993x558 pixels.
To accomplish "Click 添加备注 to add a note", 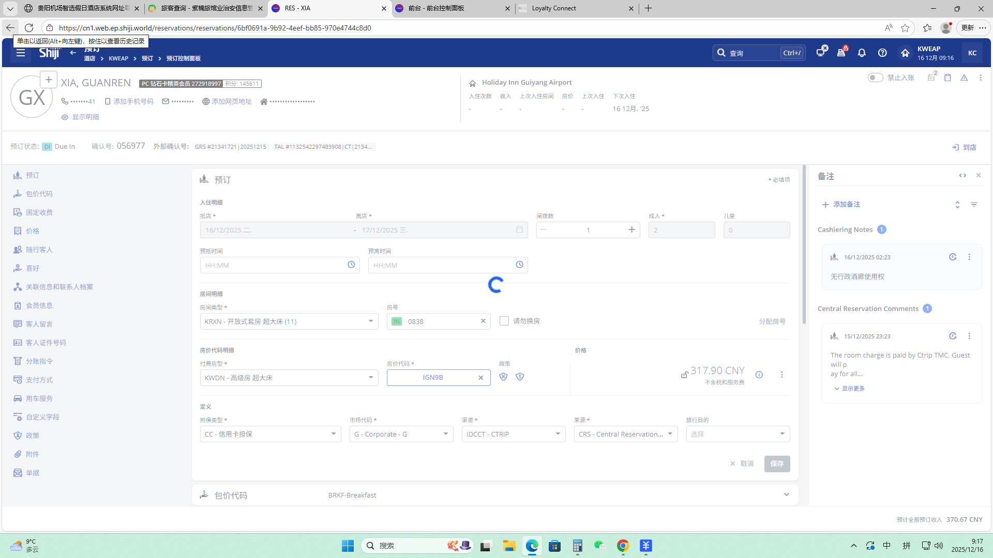I will (841, 205).
